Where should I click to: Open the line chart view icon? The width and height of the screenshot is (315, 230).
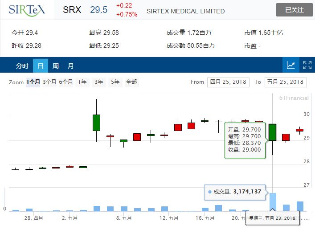point(290,65)
